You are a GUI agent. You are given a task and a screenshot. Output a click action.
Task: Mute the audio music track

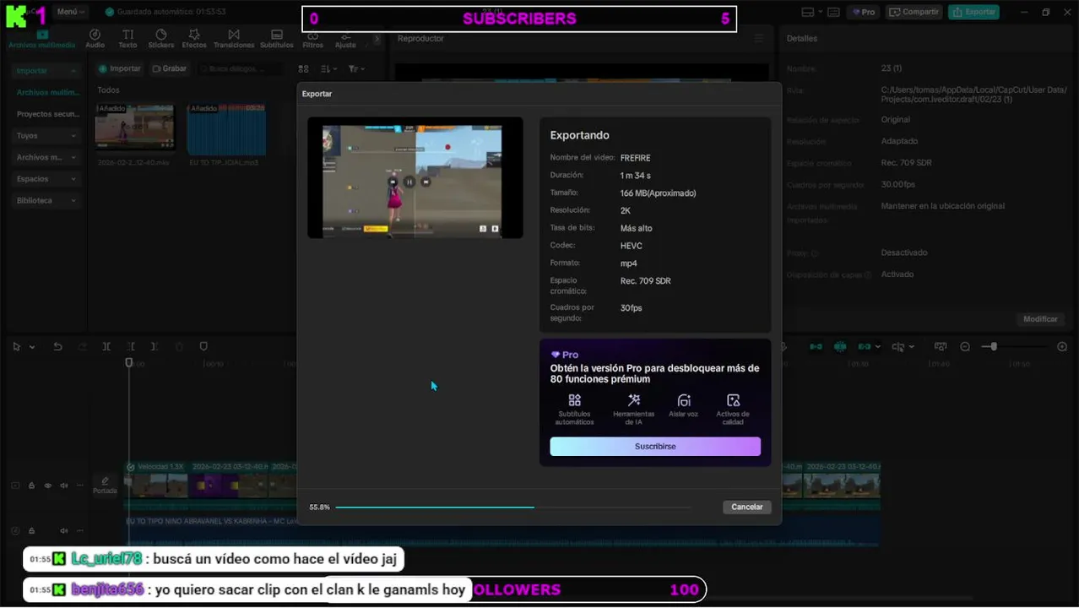[64, 531]
